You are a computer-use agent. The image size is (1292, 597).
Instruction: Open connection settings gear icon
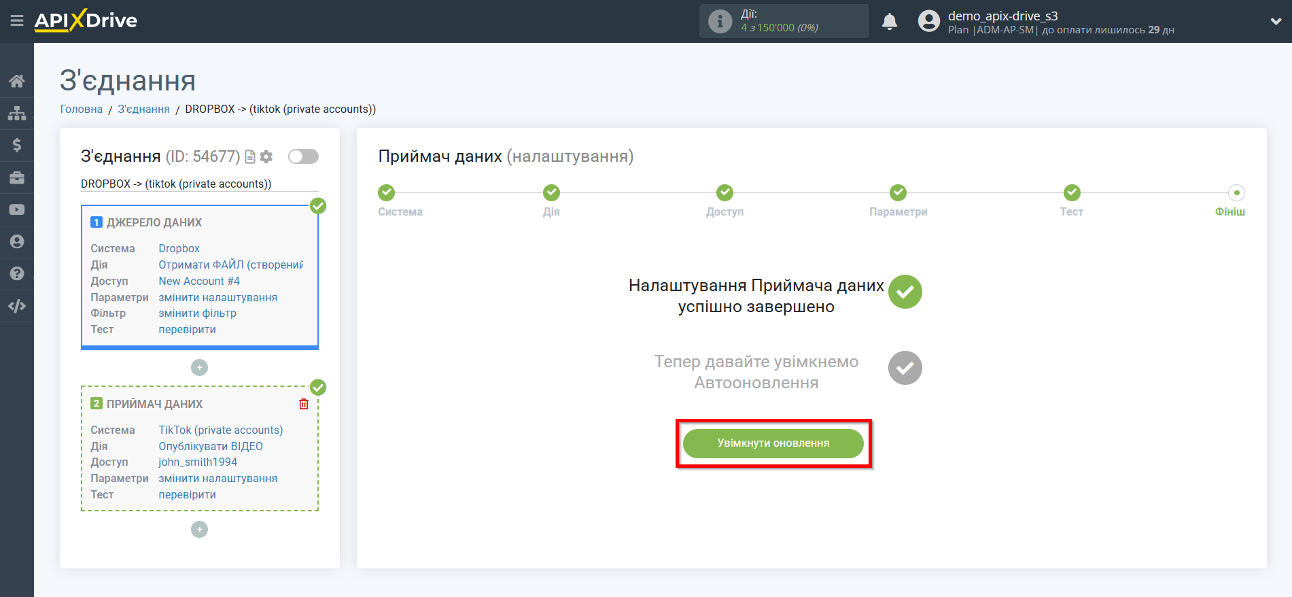click(x=266, y=157)
